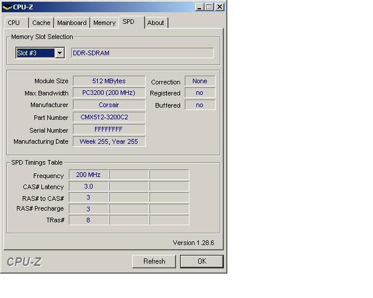Click the Refresh button

point(154,261)
